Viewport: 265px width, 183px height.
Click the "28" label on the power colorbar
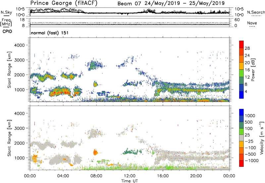coord(247,48)
